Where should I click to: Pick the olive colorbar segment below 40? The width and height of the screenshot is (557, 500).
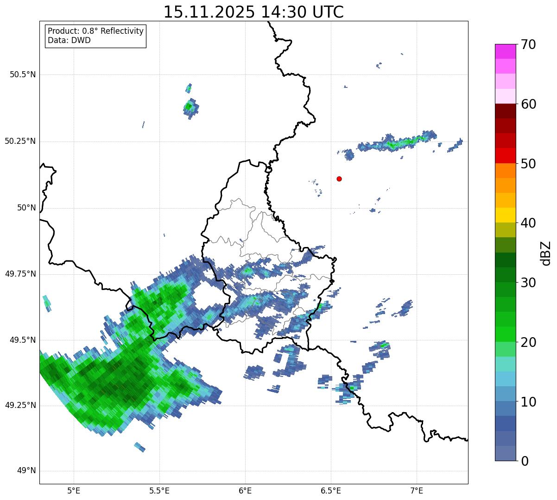pos(506,230)
